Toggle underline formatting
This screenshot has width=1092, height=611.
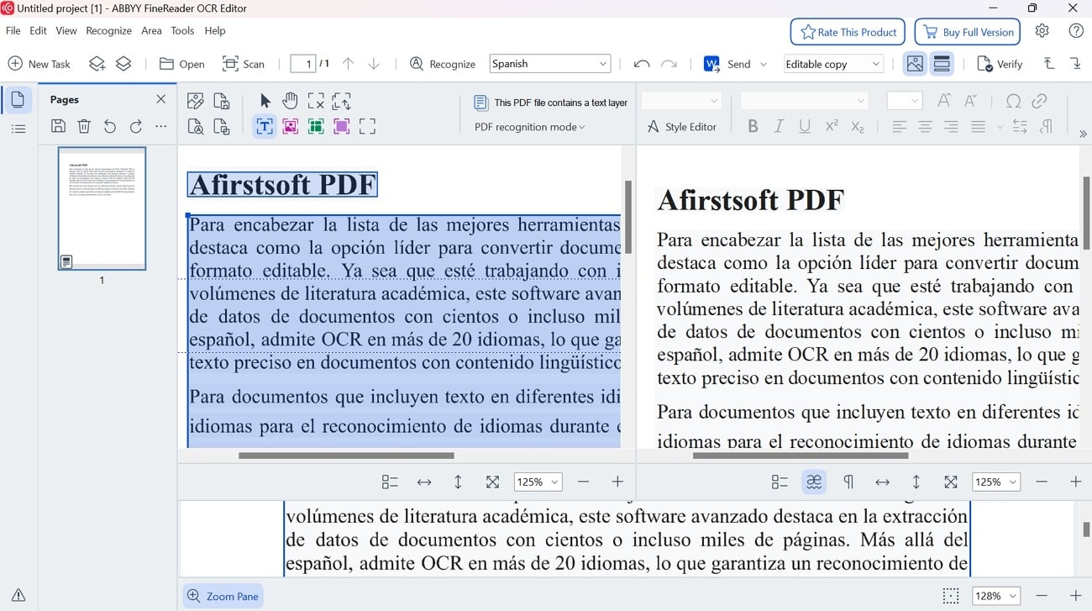pos(805,127)
